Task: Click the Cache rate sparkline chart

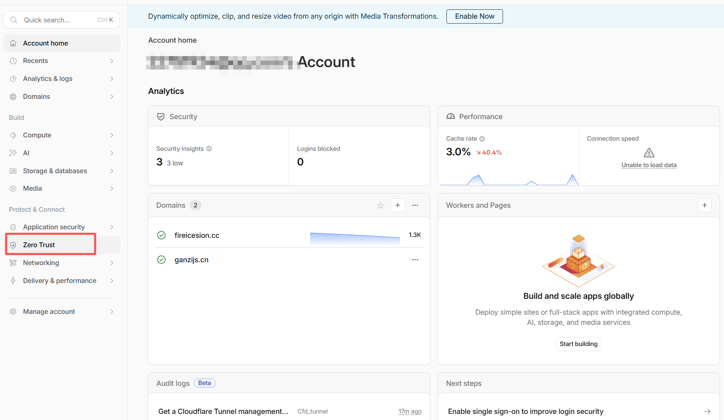Action: [x=508, y=179]
